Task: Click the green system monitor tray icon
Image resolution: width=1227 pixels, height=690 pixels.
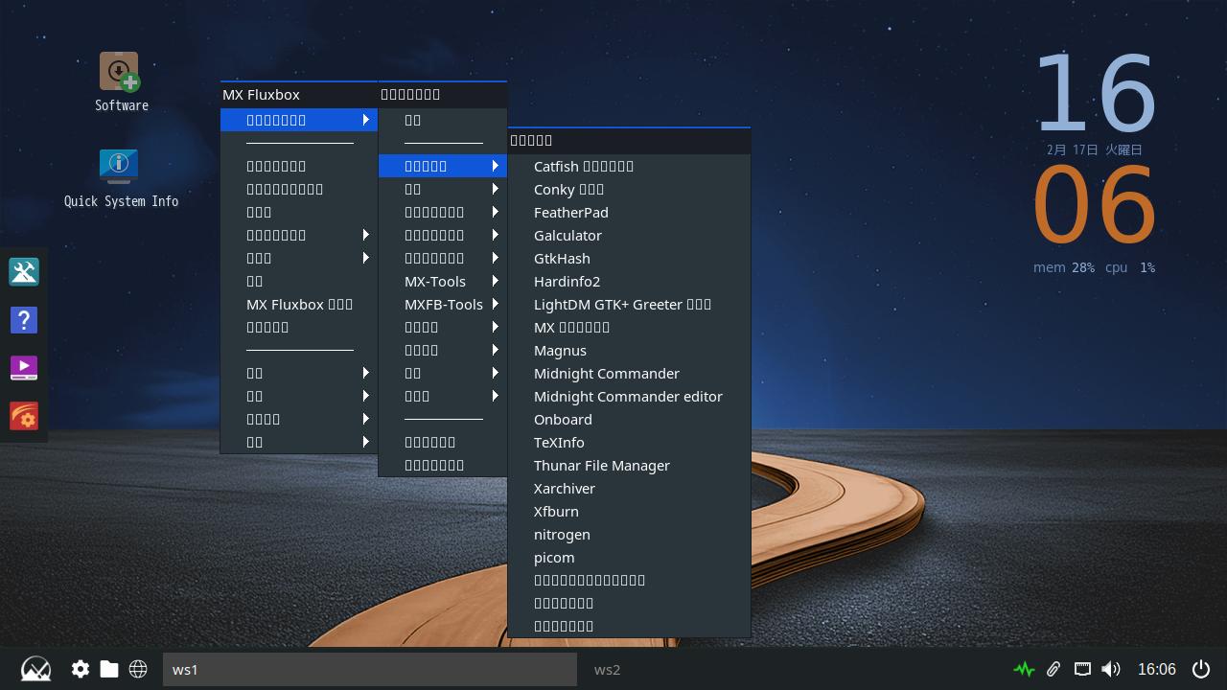Action: click(x=1024, y=669)
